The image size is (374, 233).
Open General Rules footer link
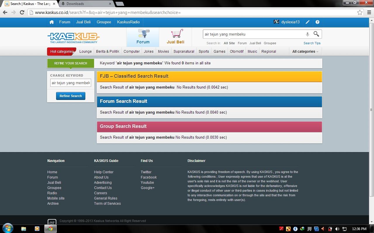pyautogui.click(x=105, y=198)
